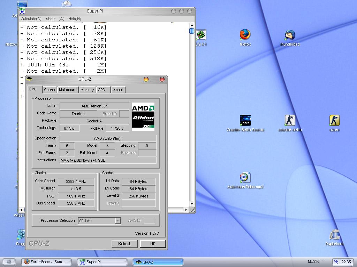Click the L1 Data value 64 KBytes

(139, 181)
